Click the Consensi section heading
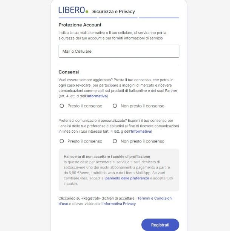Screen dimensions: 230x231 (x=69, y=72)
